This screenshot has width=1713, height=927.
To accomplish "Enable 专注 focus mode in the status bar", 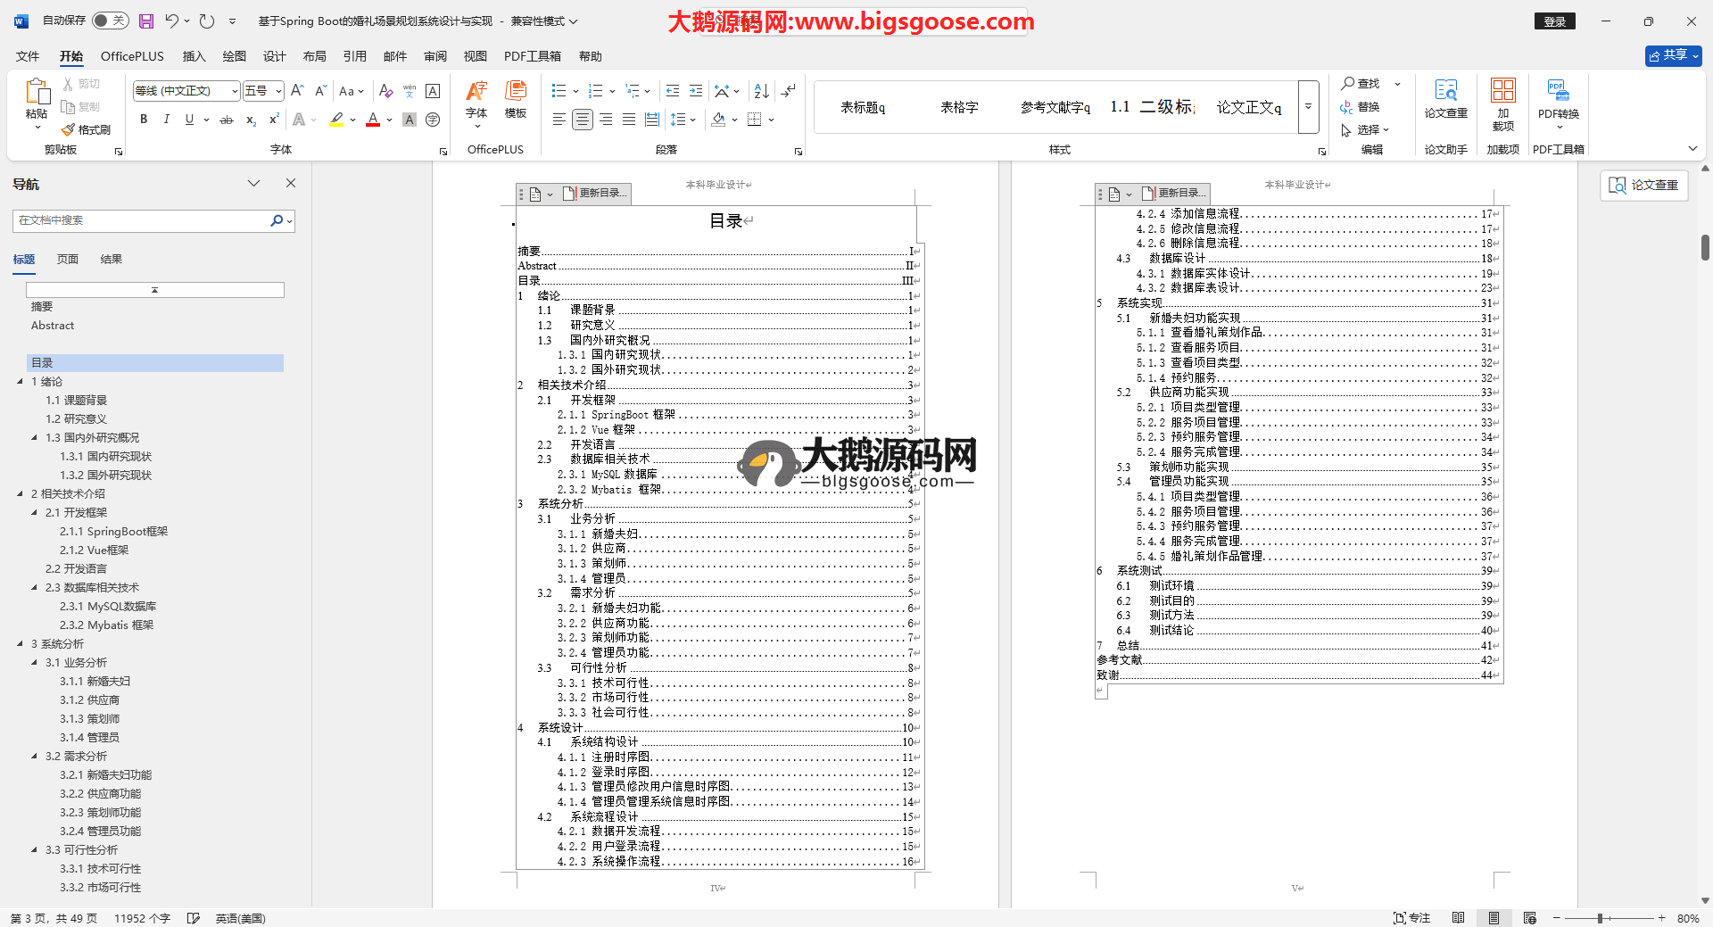I will (x=1411, y=918).
